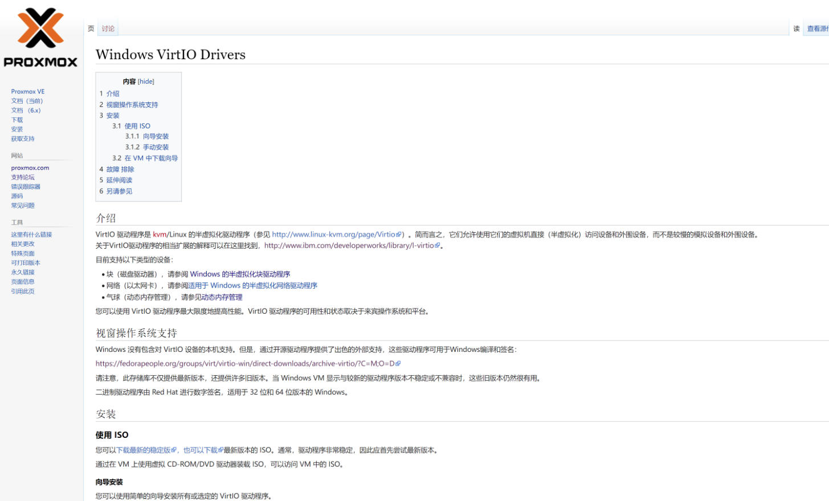Viewport: 829px width, 501px height.
Task: Click the red kvm link
Action: [160, 235]
